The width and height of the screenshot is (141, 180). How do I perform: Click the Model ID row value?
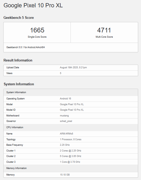[72, 110]
